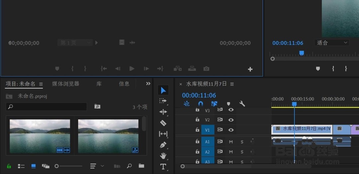
Task: Go to In point in Source monitor
Action: coord(104,69)
